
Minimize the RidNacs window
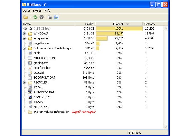pos(153,5)
